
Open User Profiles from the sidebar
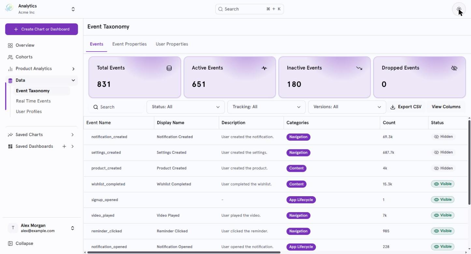tap(29, 111)
